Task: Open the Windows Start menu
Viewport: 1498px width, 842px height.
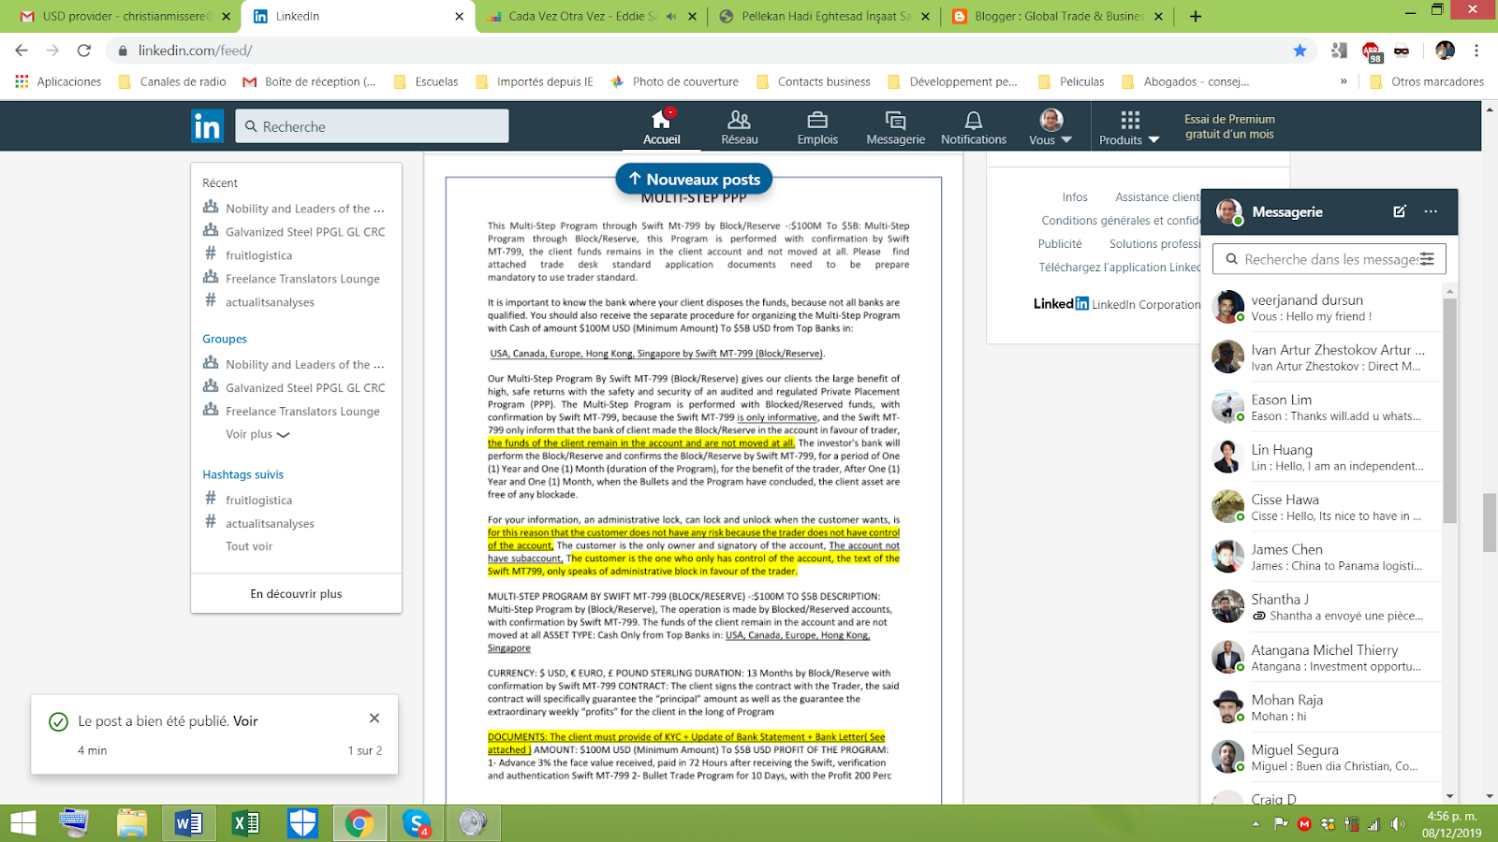Action: pos(22,823)
